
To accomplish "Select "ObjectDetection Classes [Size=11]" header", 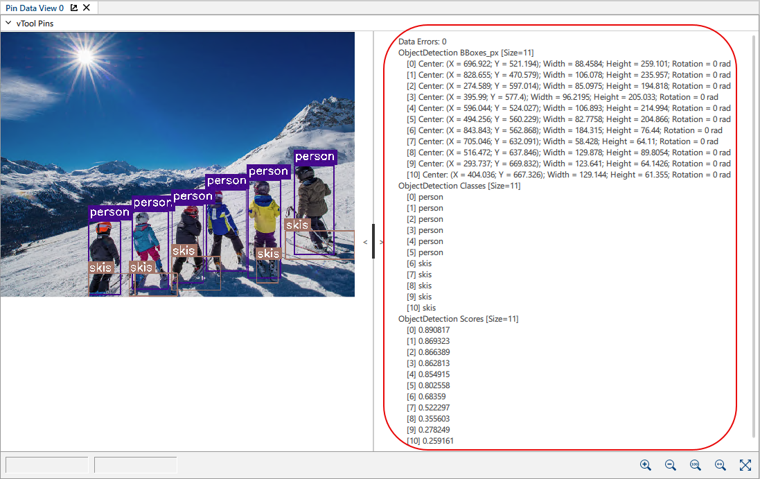I will coord(459,186).
